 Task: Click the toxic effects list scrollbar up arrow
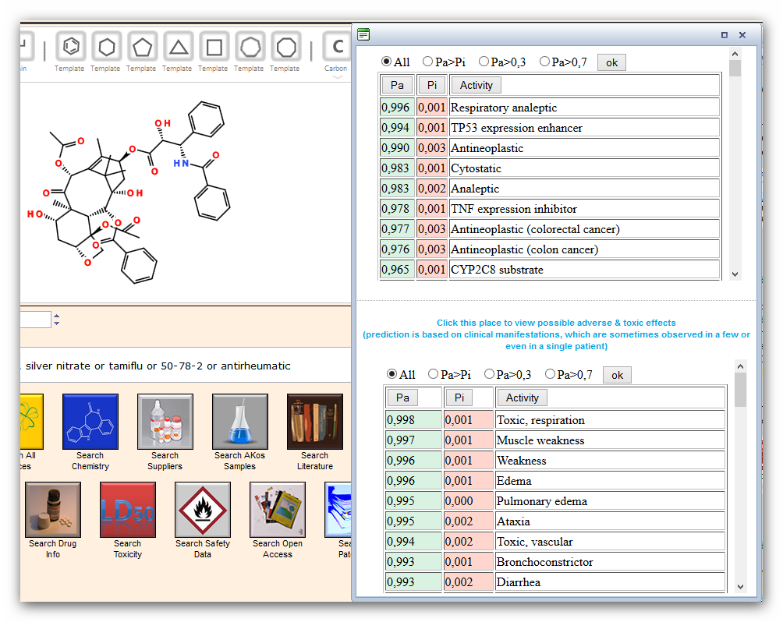[741, 366]
